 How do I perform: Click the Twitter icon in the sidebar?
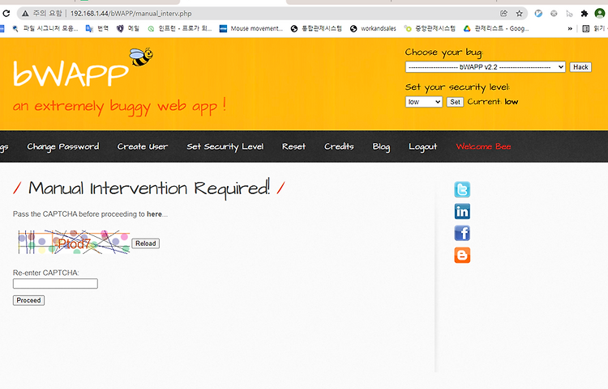pyautogui.click(x=462, y=189)
